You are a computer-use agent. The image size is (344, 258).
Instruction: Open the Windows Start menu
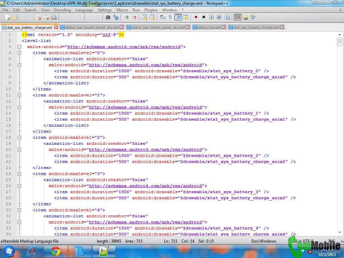[9, 251]
